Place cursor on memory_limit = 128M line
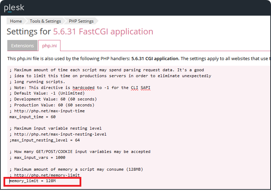The image size is (271, 195). [x=33, y=181]
